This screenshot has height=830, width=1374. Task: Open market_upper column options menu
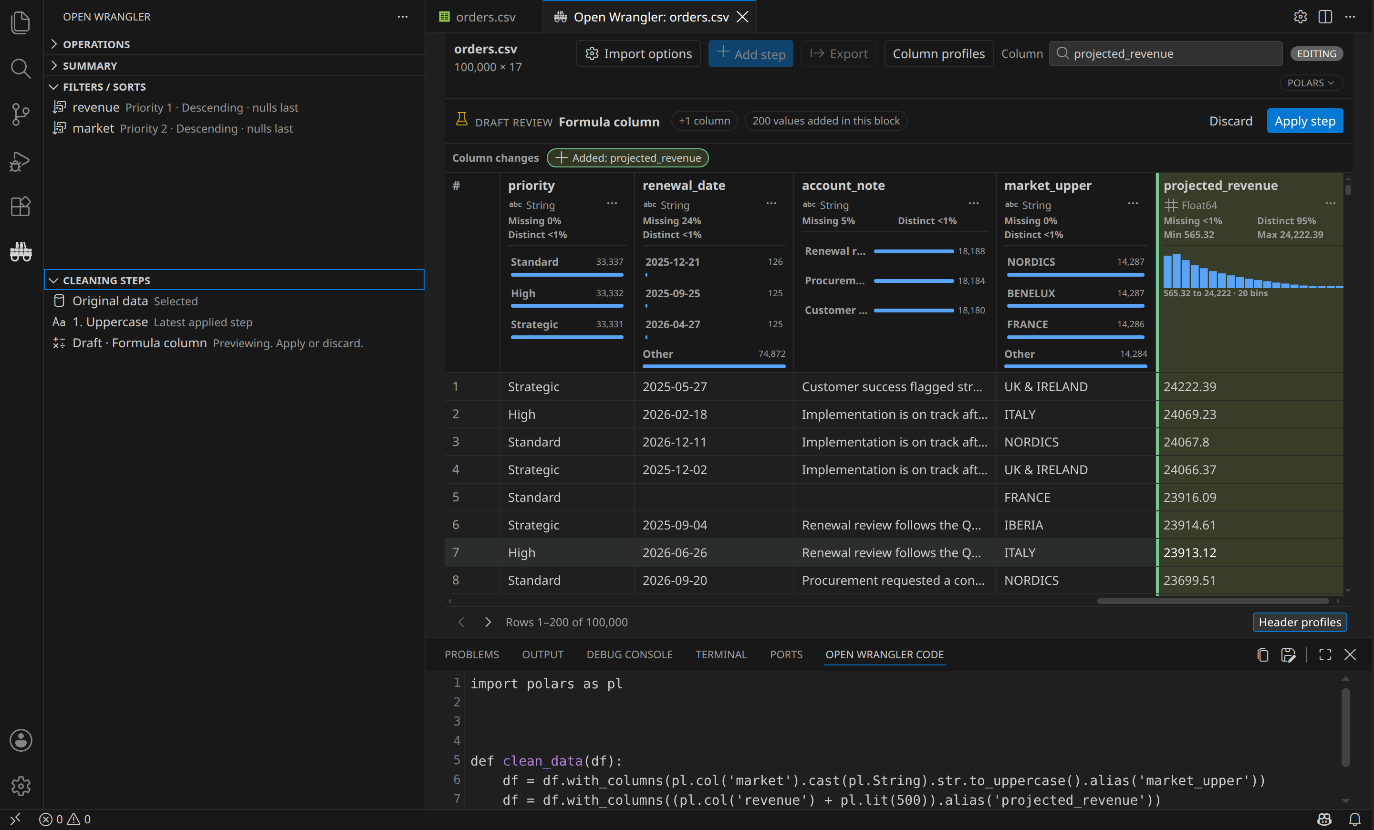(x=1133, y=204)
